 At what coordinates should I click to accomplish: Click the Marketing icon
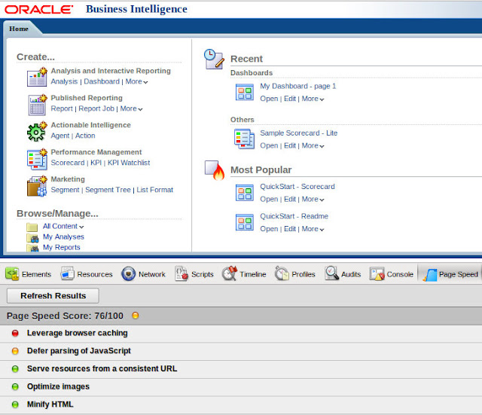37,186
